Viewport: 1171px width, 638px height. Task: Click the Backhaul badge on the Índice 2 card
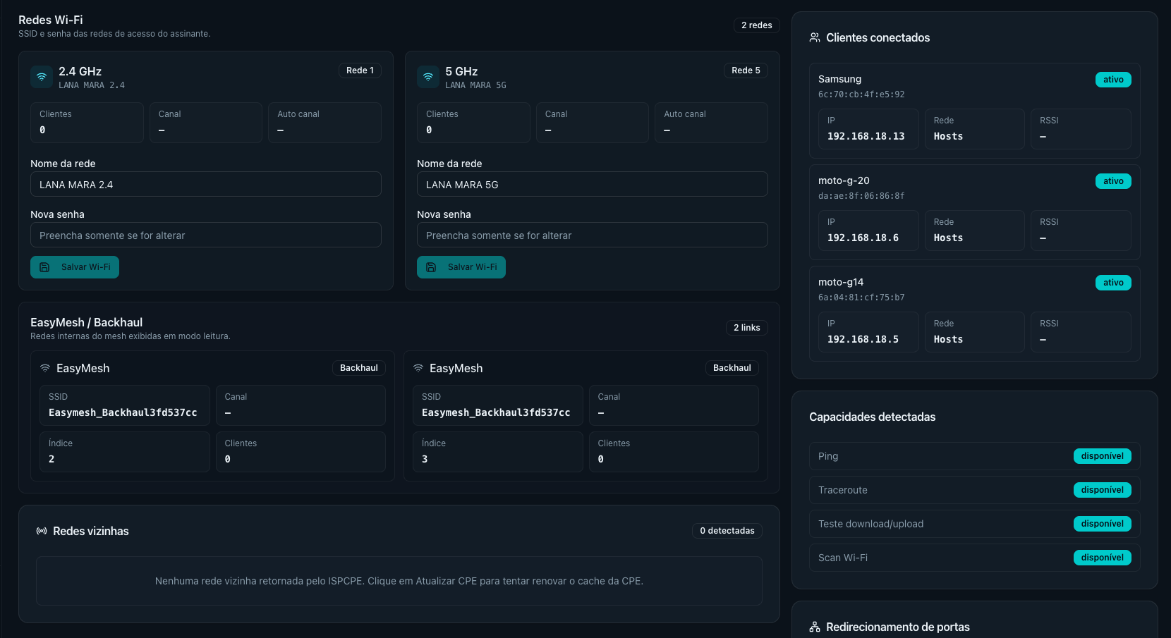click(359, 368)
